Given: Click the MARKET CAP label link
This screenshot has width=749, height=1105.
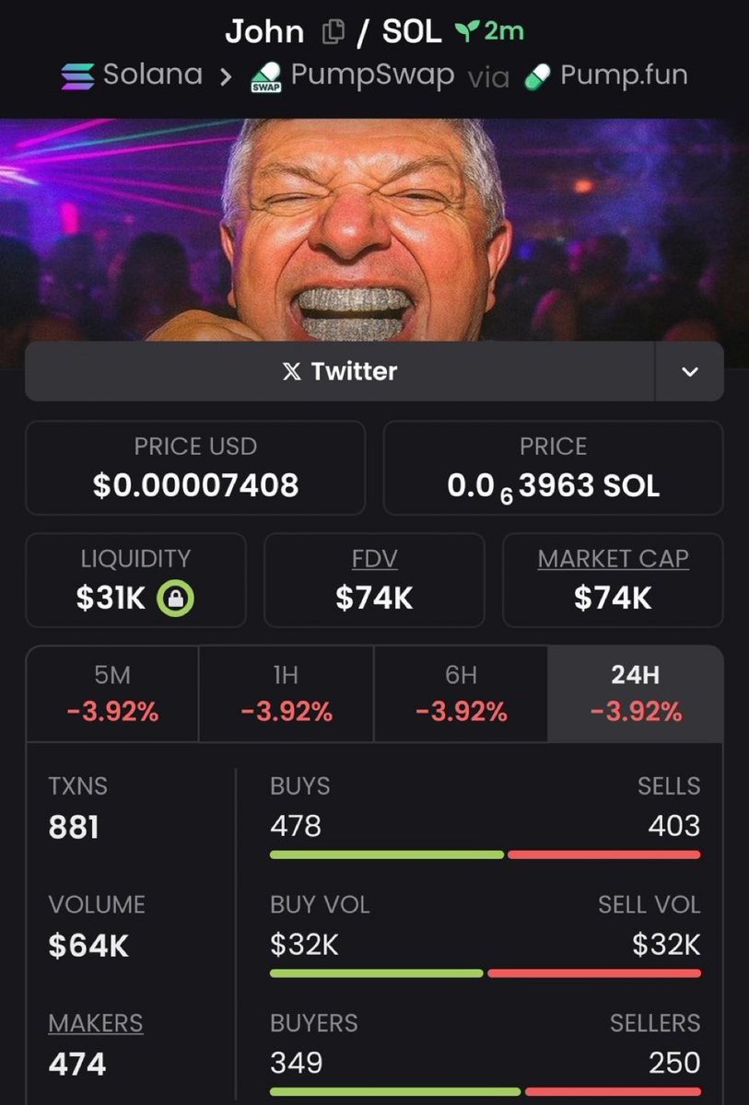Looking at the screenshot, I should pyautogui.click(x=613, y=559).
